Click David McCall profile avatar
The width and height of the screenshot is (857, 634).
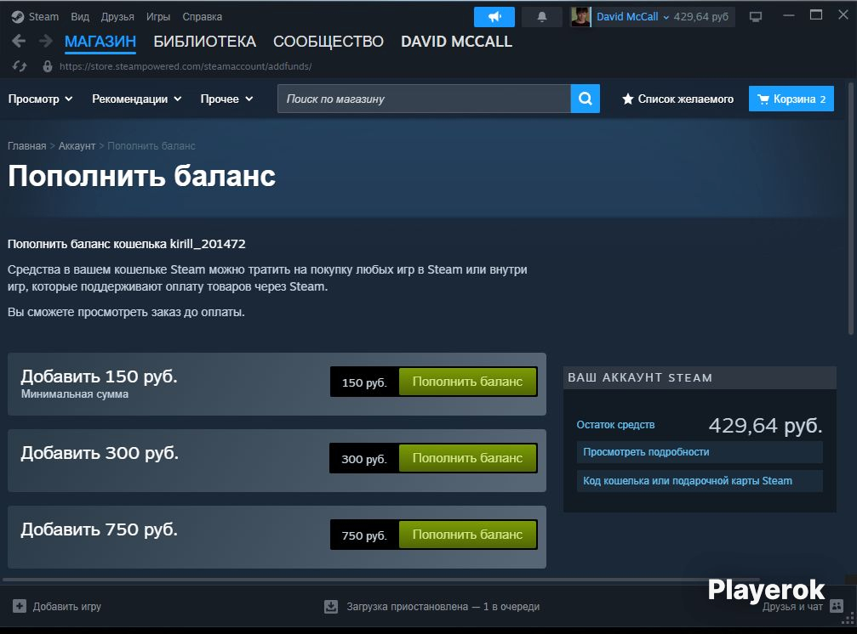click(580, 17)
